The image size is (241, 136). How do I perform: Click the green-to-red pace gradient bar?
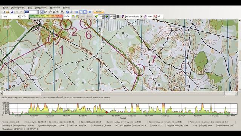click(x=46, y=16)
